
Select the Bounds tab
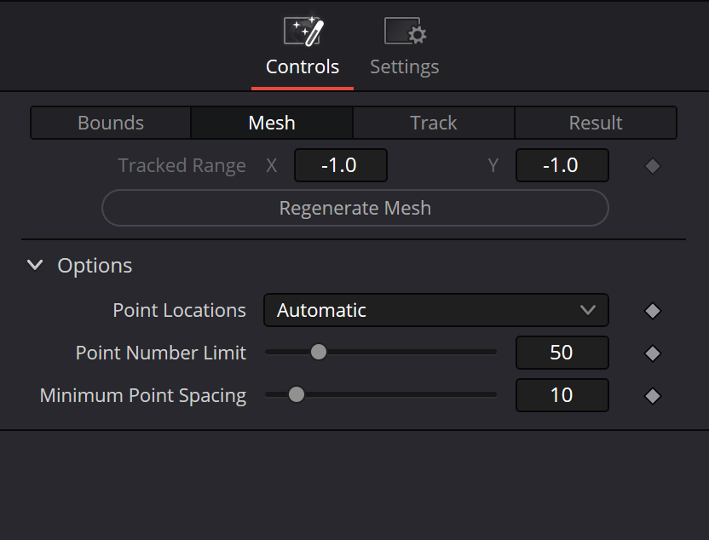(111, 123)
